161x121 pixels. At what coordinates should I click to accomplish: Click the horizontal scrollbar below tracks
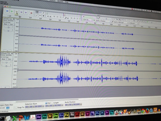click(47, 100)
